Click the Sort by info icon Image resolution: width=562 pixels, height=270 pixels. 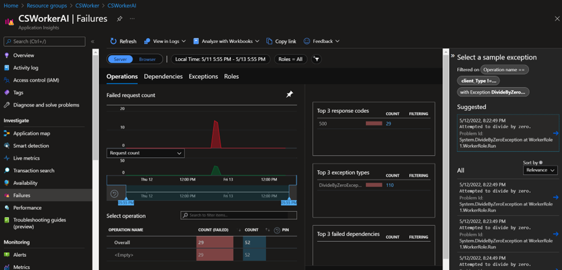(x=541, y=162)
